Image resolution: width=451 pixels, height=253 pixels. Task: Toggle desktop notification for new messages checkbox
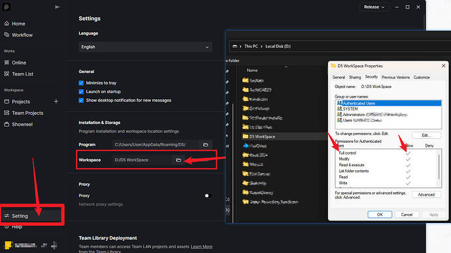pos(81,100)
